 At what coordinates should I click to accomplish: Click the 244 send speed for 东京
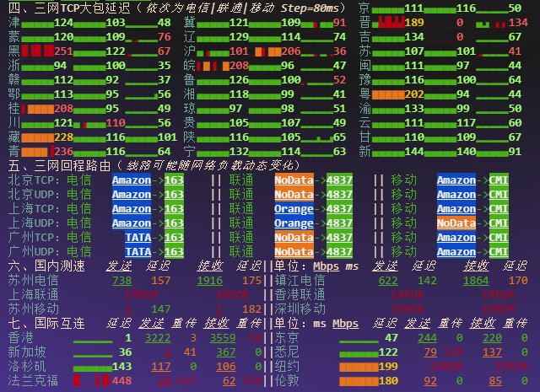428,338
